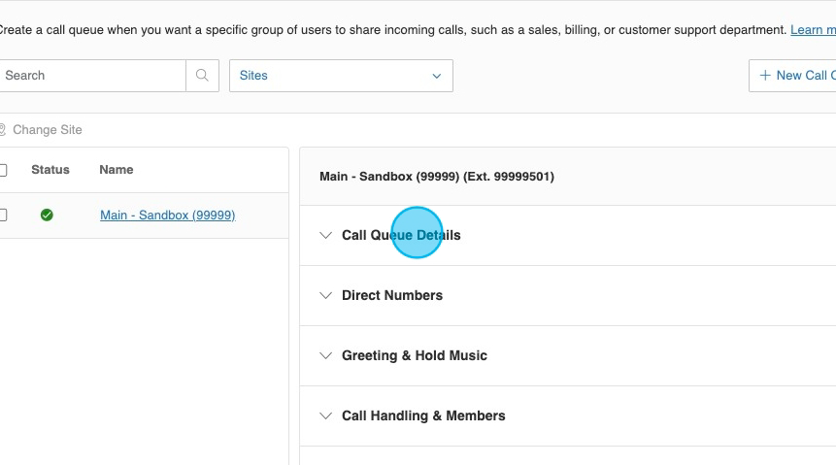The image size is (836, 465).
Task: Follow the Learn more link
Action: click(x=813, y=30)
